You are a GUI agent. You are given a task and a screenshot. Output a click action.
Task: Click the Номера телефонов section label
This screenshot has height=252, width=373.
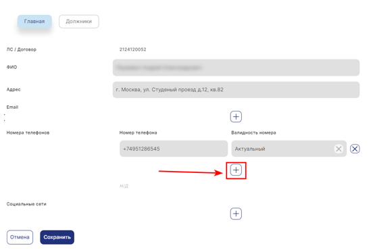click(28, 132)
